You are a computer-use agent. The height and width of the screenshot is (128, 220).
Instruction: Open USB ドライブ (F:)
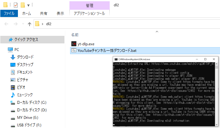29,125
